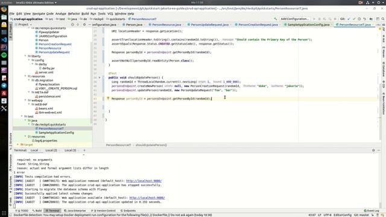Image resolution: width=386 pixels, height=217 pixels.
Task: Open Telegram from the Ubuntu dock
Action: (x=4, y=86)
